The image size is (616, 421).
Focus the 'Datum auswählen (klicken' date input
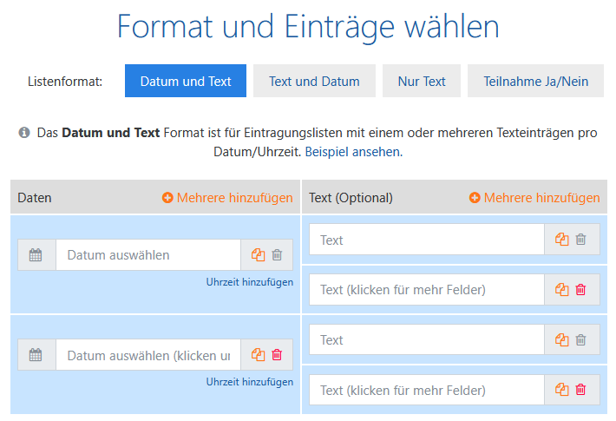click(148, 355)
